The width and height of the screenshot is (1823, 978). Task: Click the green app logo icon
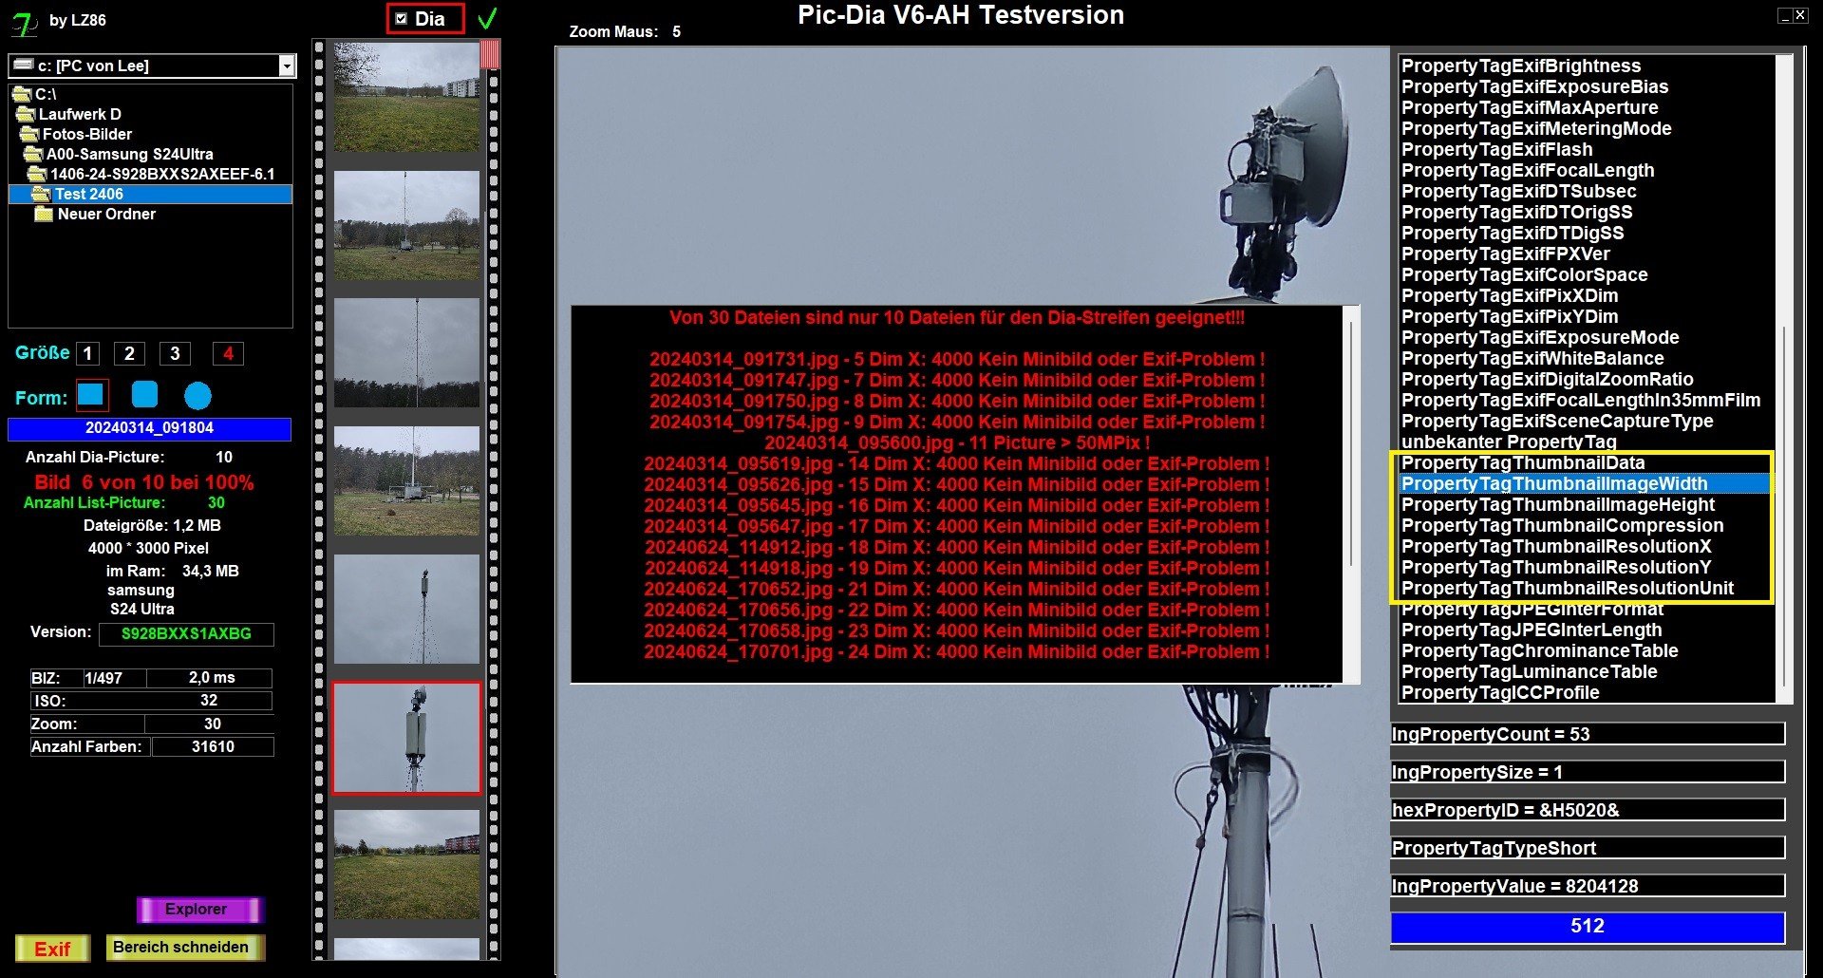pyautogui.click(x=24, y=23)
